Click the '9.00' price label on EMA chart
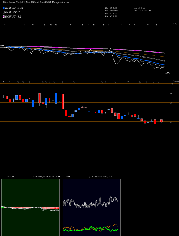The height and width of the screenshot is (236, 179). (x=168, y=73)
